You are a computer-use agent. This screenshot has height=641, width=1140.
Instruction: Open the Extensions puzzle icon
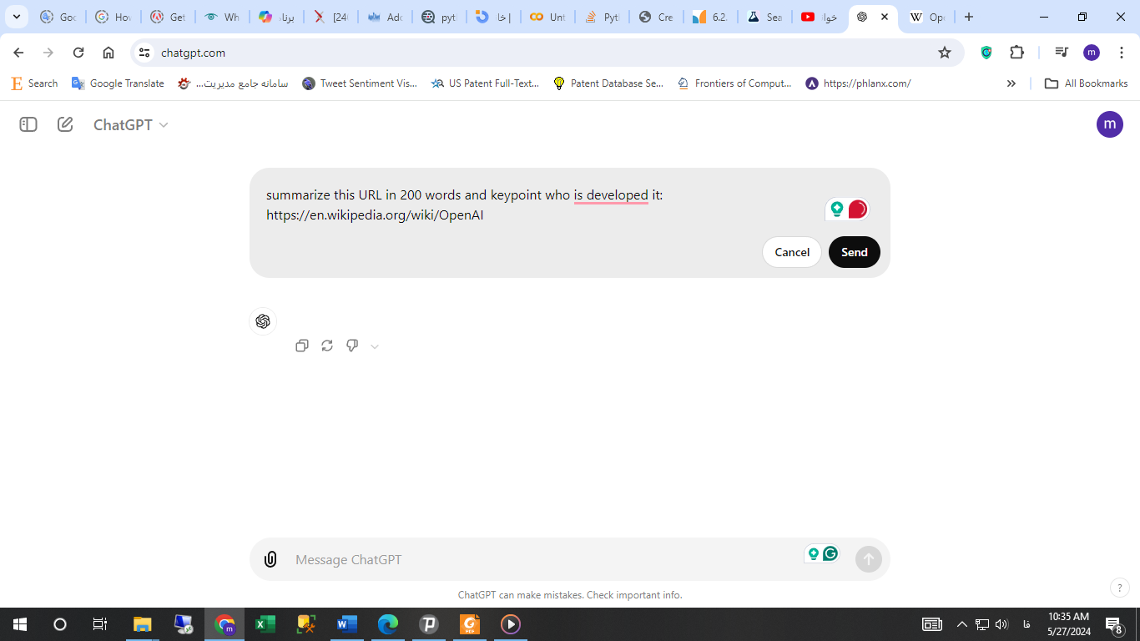tap(1016, 53)
